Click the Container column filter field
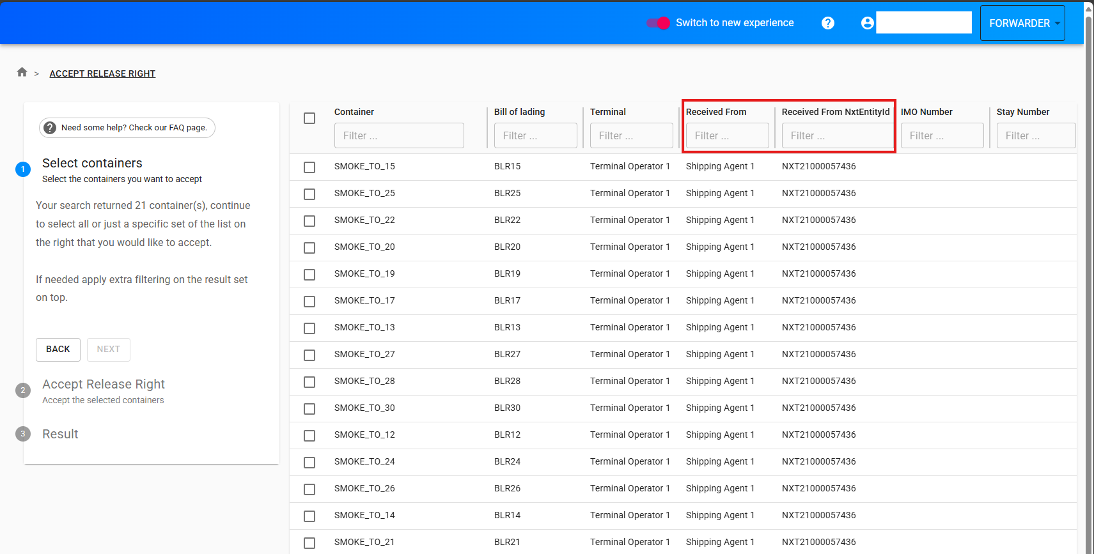 399,135
